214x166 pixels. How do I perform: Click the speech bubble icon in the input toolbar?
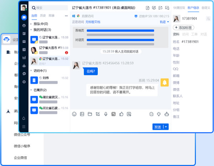tap(151, 114)
